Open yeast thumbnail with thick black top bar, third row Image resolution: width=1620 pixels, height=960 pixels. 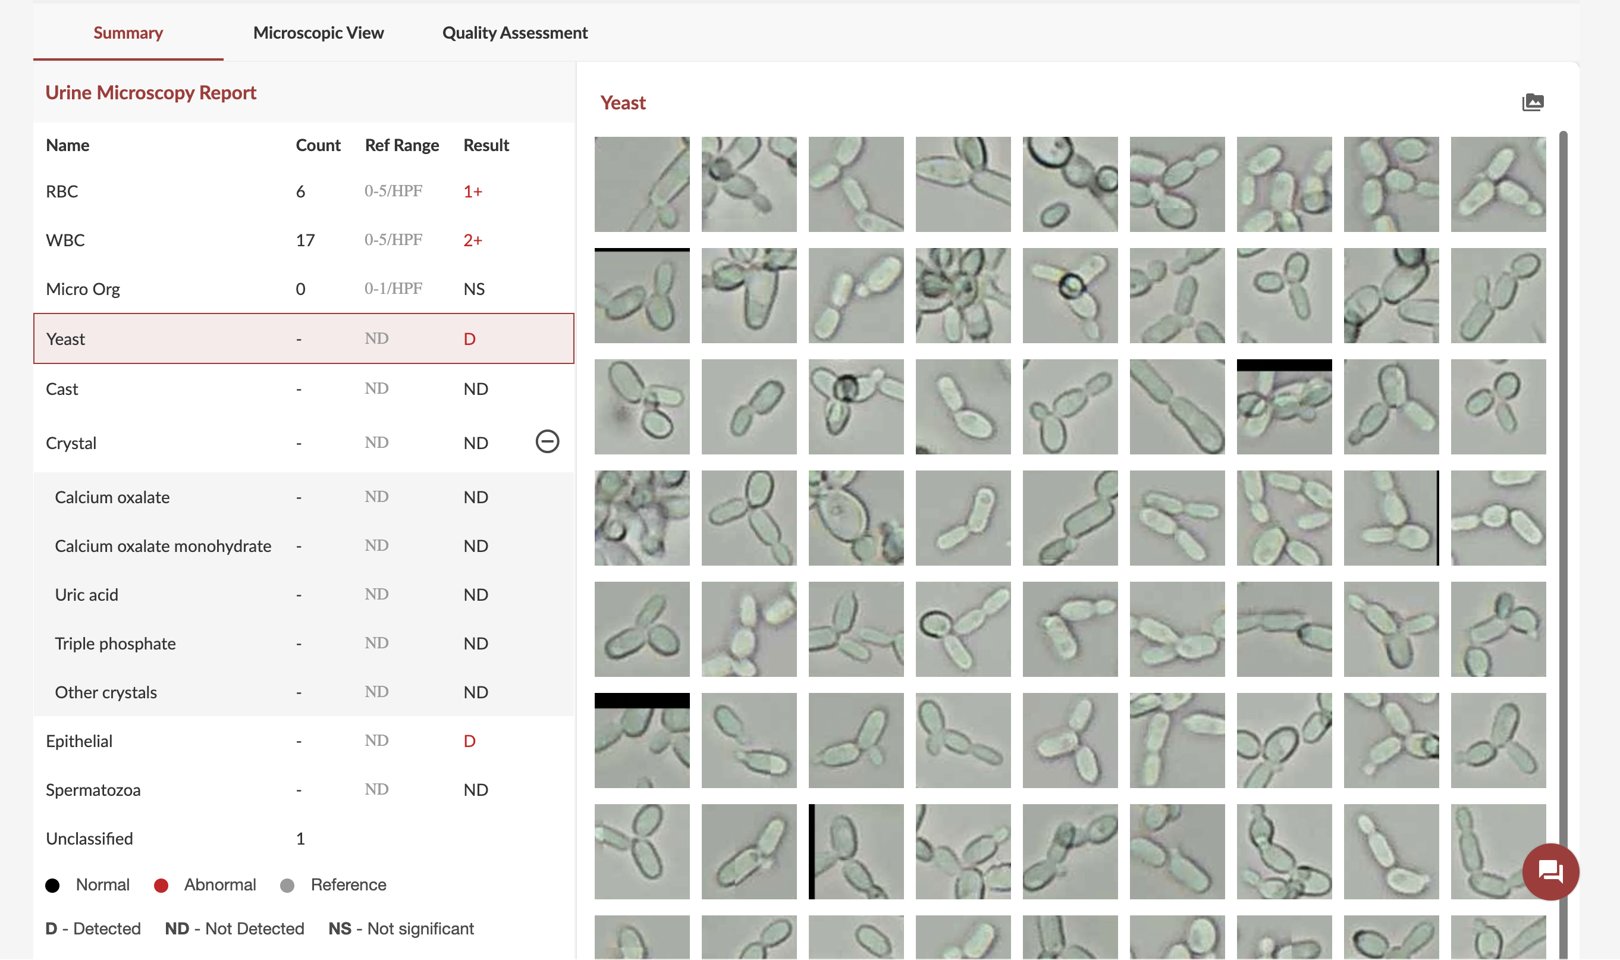[x=1285, y=407]
